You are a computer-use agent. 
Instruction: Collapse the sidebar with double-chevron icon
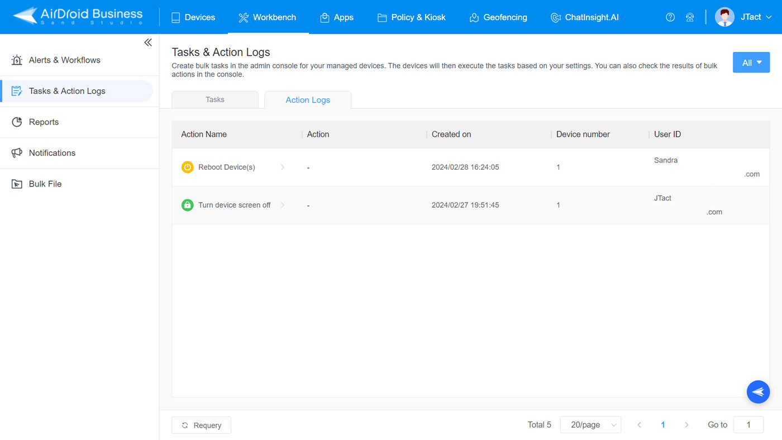click(x=148, y=42)
